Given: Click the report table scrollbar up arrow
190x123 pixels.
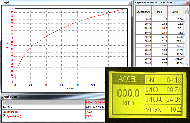Looking at the screenshot, I should [x=187, y=8].
